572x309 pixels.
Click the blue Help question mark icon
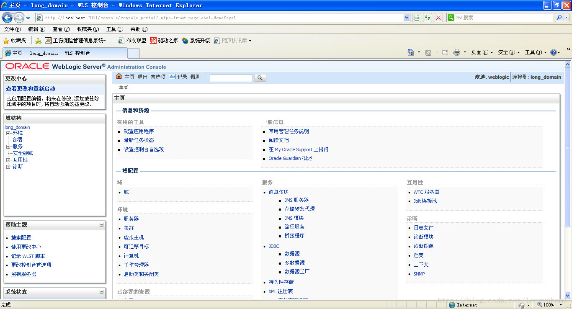coord(553,52)
